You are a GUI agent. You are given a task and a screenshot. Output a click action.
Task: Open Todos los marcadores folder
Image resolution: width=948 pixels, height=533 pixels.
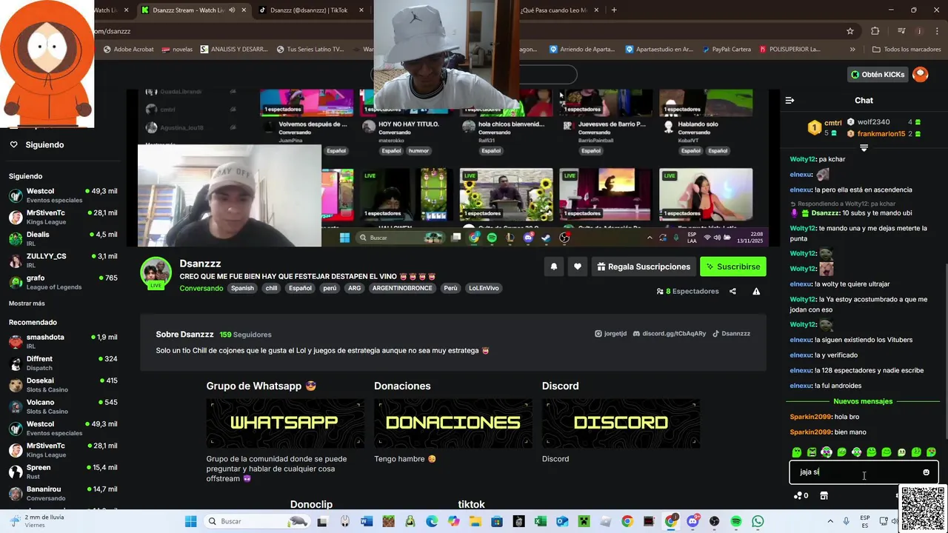click(907, 49)
